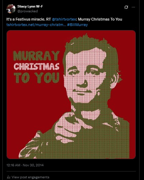Open the Murray Christmas image

[71, 94]
